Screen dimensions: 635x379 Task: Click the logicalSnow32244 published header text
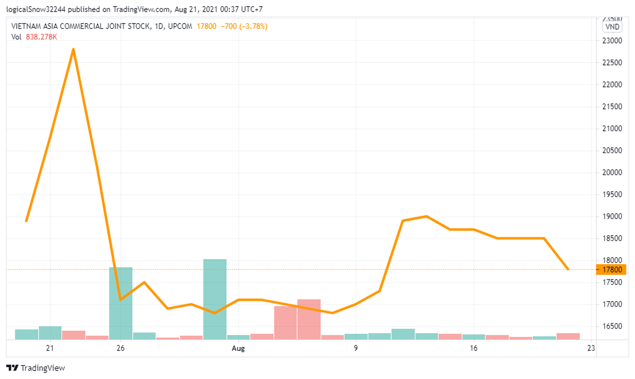pos(134,9)
